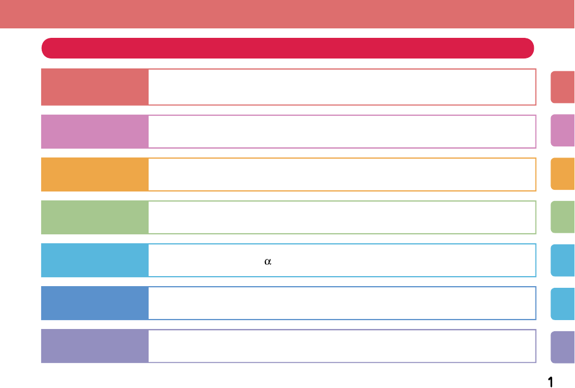Screen dimensions: 575x388
Task: Jump to the orange right-edge index tab
Action: [x=562, y=174]
